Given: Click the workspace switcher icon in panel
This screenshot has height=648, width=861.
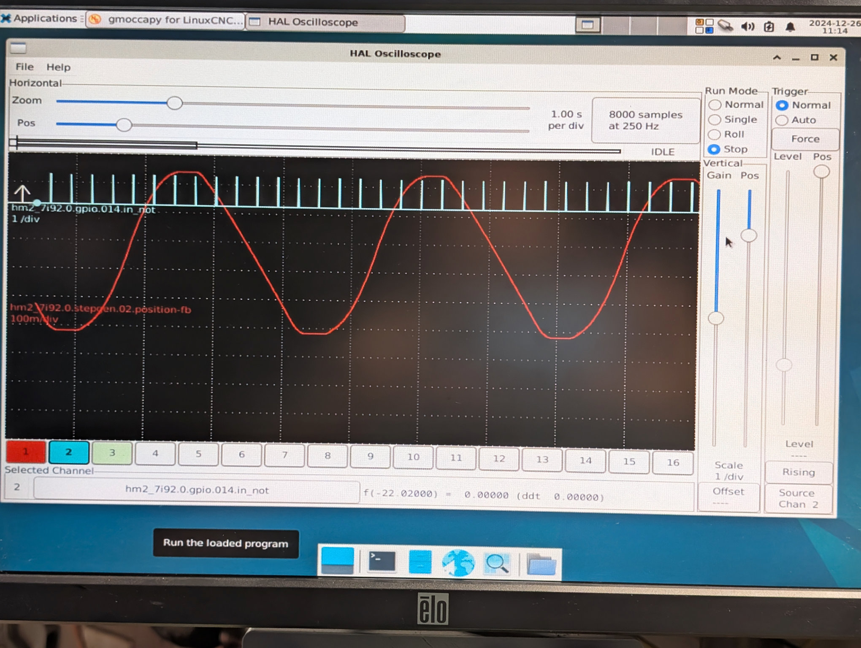Looking at the screenshot, I should pyautogui.click(x=704, y=26).
